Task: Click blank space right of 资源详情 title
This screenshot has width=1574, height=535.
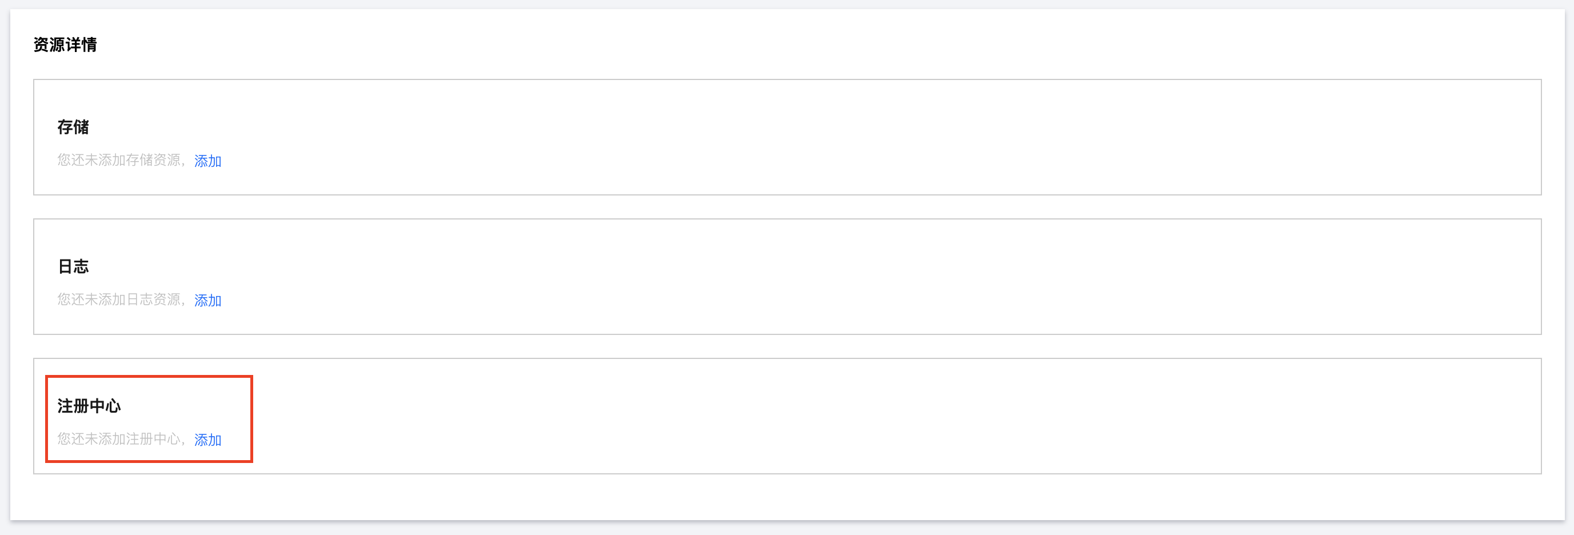Action: point(733,45)
